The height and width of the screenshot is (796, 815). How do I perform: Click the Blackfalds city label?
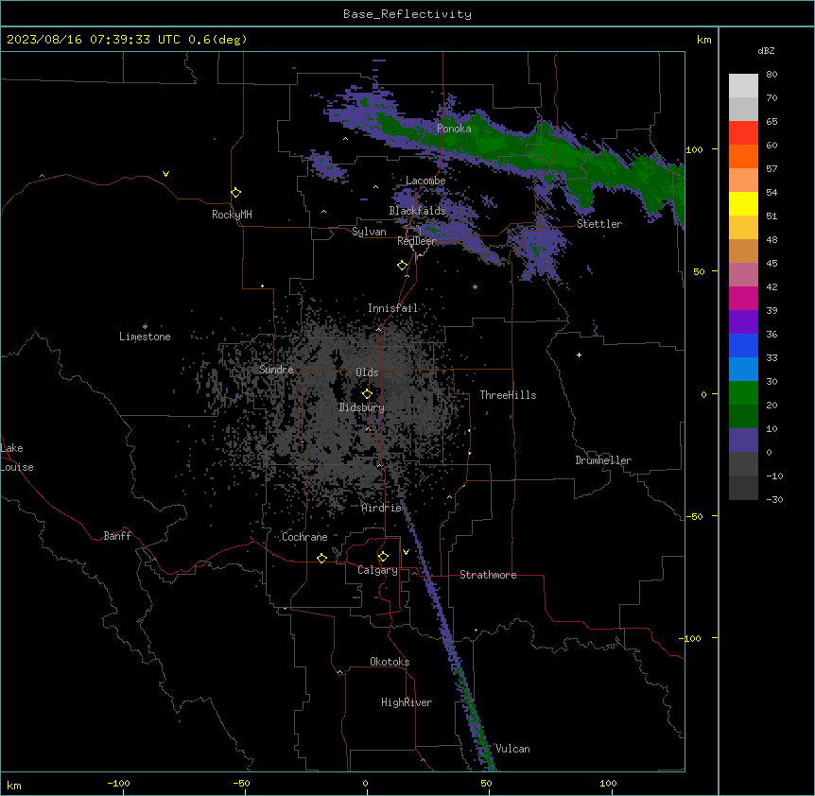click(417, 211)
